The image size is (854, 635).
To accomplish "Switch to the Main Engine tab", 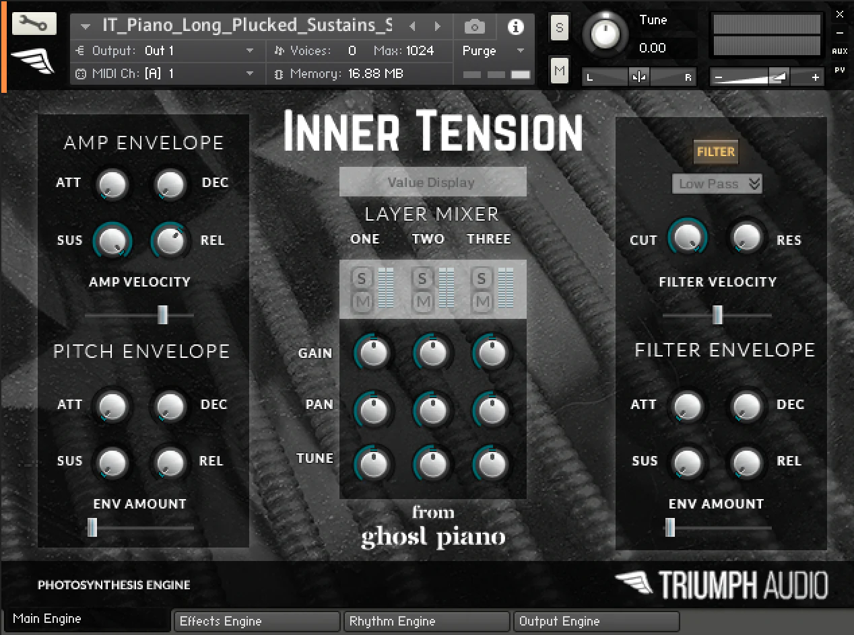I will [86, 620].
